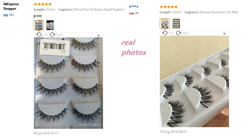The width and height of the screenshot is (252, 136).
Task: Rotate the Polish reviewer's photo left
Action: pyautogui.click(x=168, y=33)
